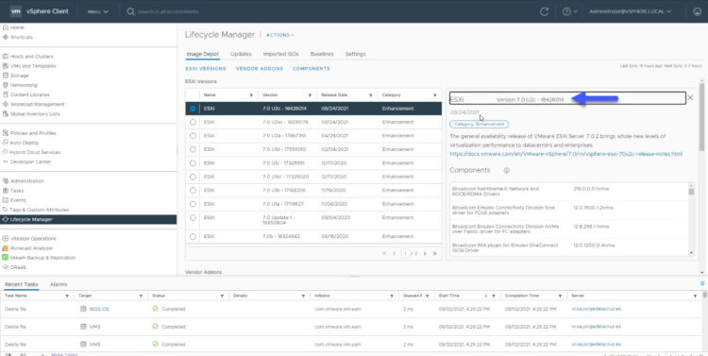708x356 pixels.
Task: Open the help question mark menu
Action: pyautogui.click(x=569, y=11)
